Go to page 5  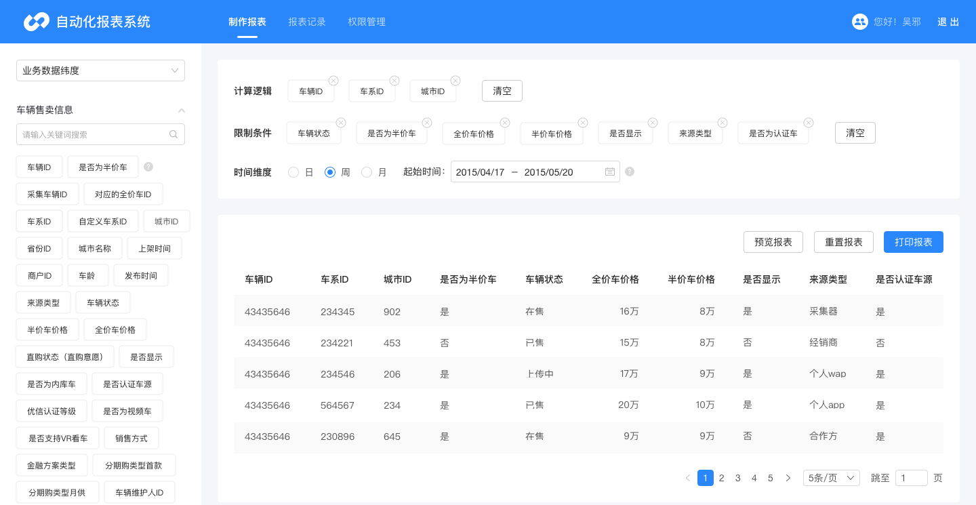tap(771, 478)
